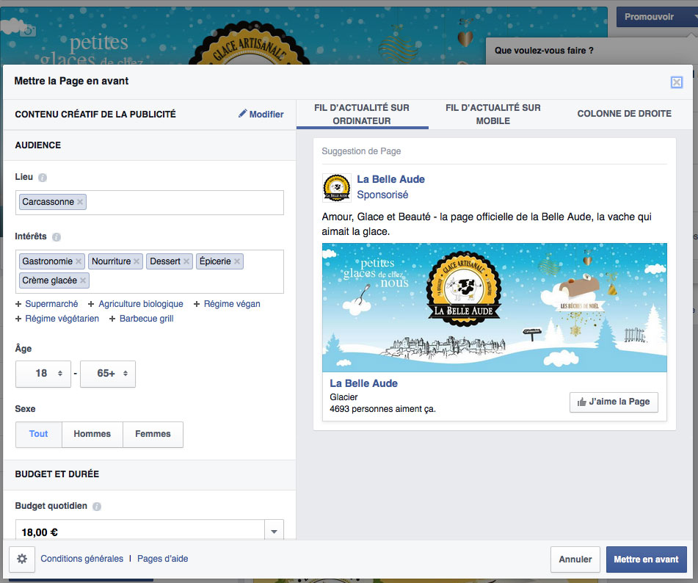Image resolution: width=698 pixels, height=583 pixels.
Task: Open the Promouvoir dropdown button
Action: 657,17
